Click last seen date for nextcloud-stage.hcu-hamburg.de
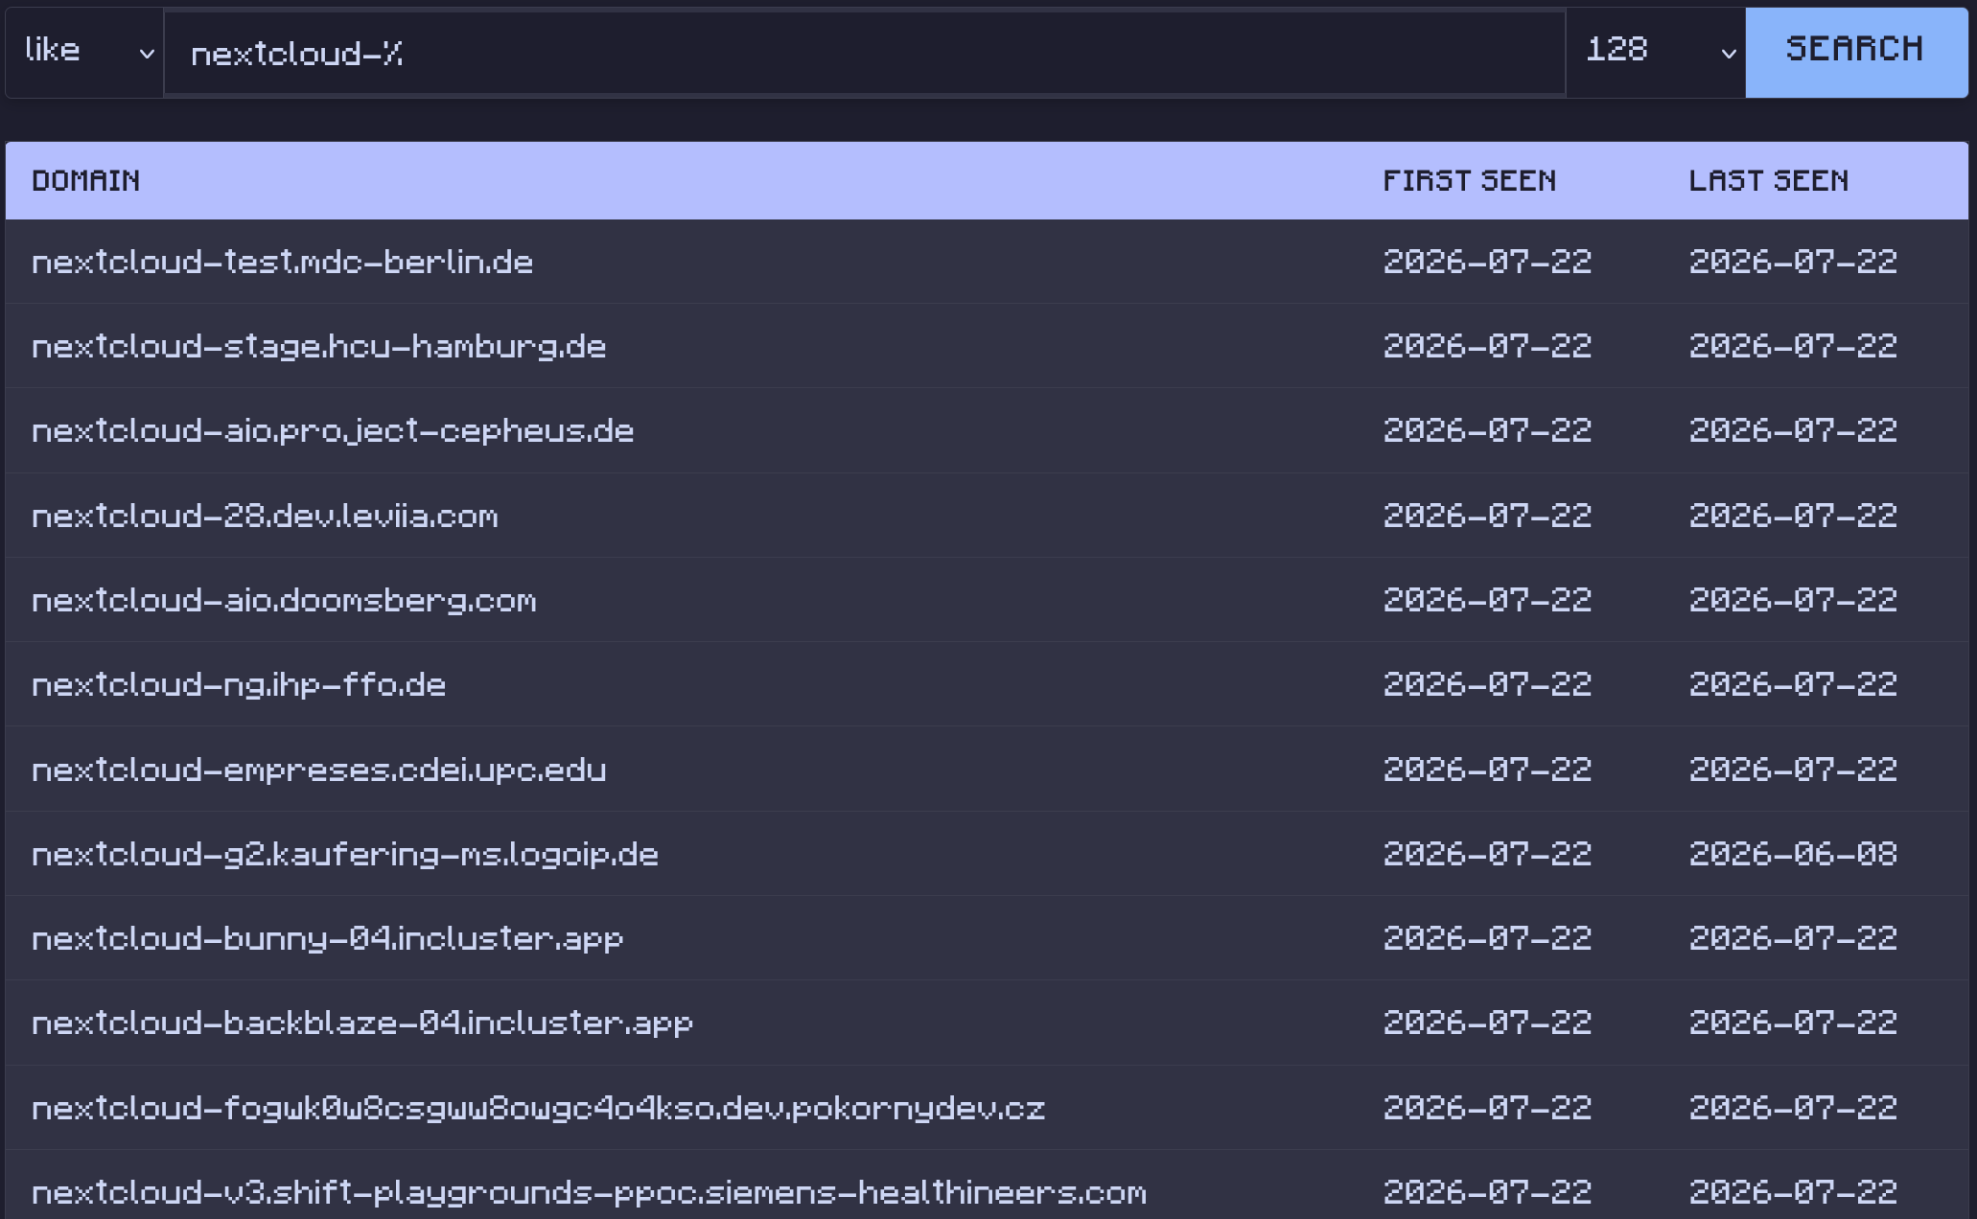 click(x=1793, y=346)
